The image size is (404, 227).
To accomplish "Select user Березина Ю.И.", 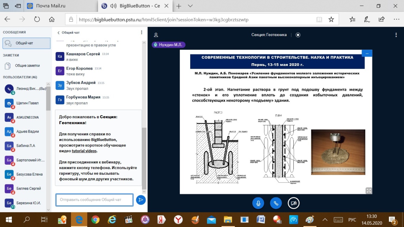I will 24,203.
